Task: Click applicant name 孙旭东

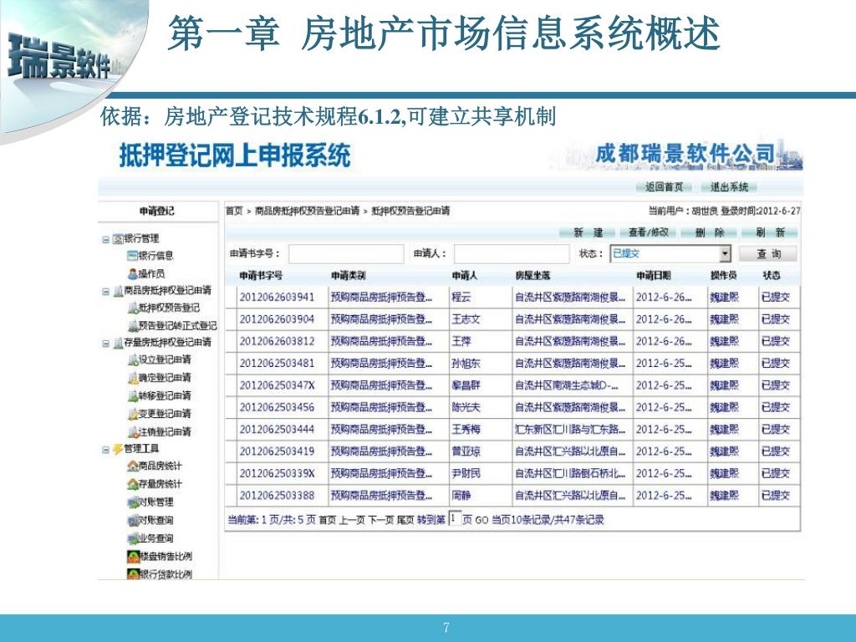Action: pos(466,364)
